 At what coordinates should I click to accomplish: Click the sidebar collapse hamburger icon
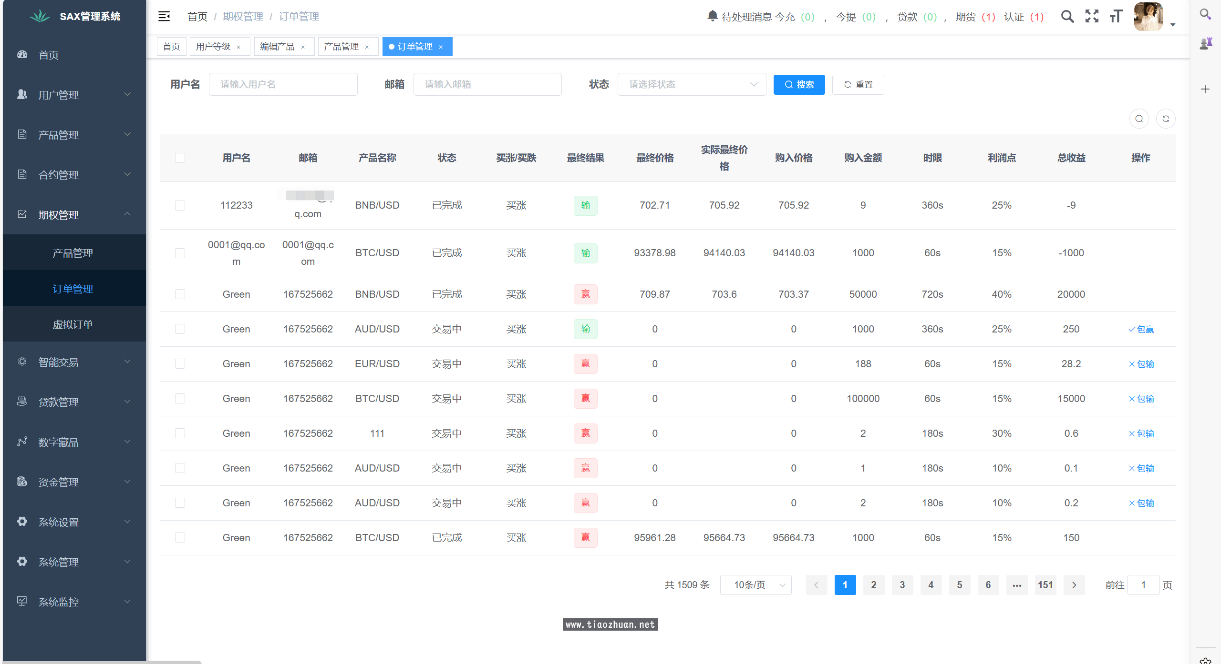164,17
